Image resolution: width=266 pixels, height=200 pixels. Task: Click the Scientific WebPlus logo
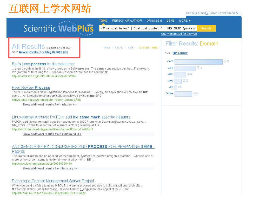click(x=58, y=28)
